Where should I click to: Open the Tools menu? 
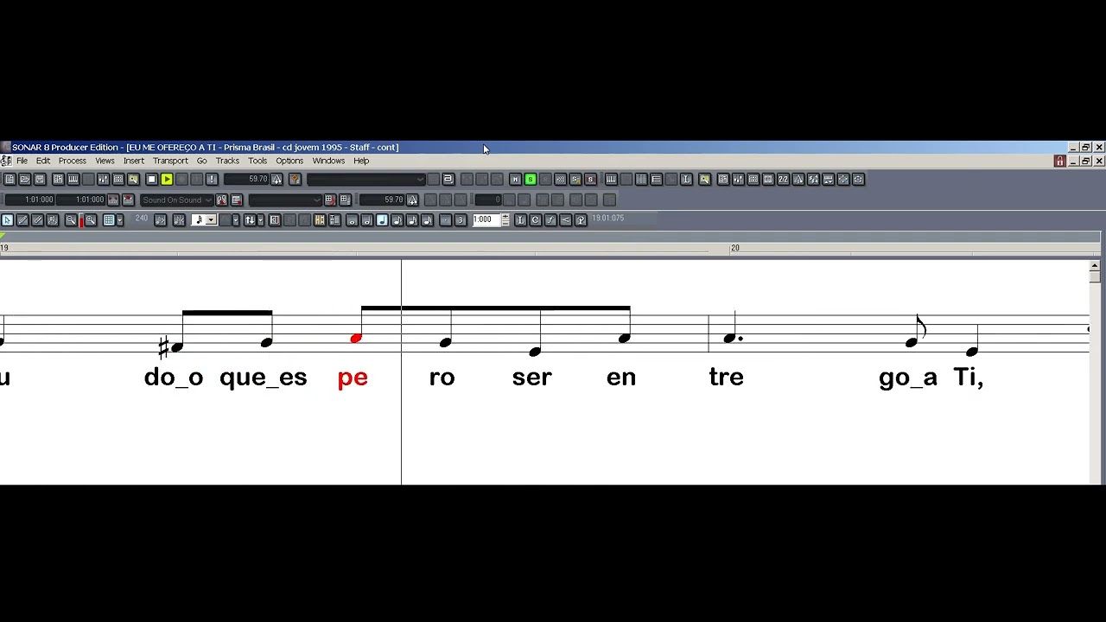click(x=257, y=161)
